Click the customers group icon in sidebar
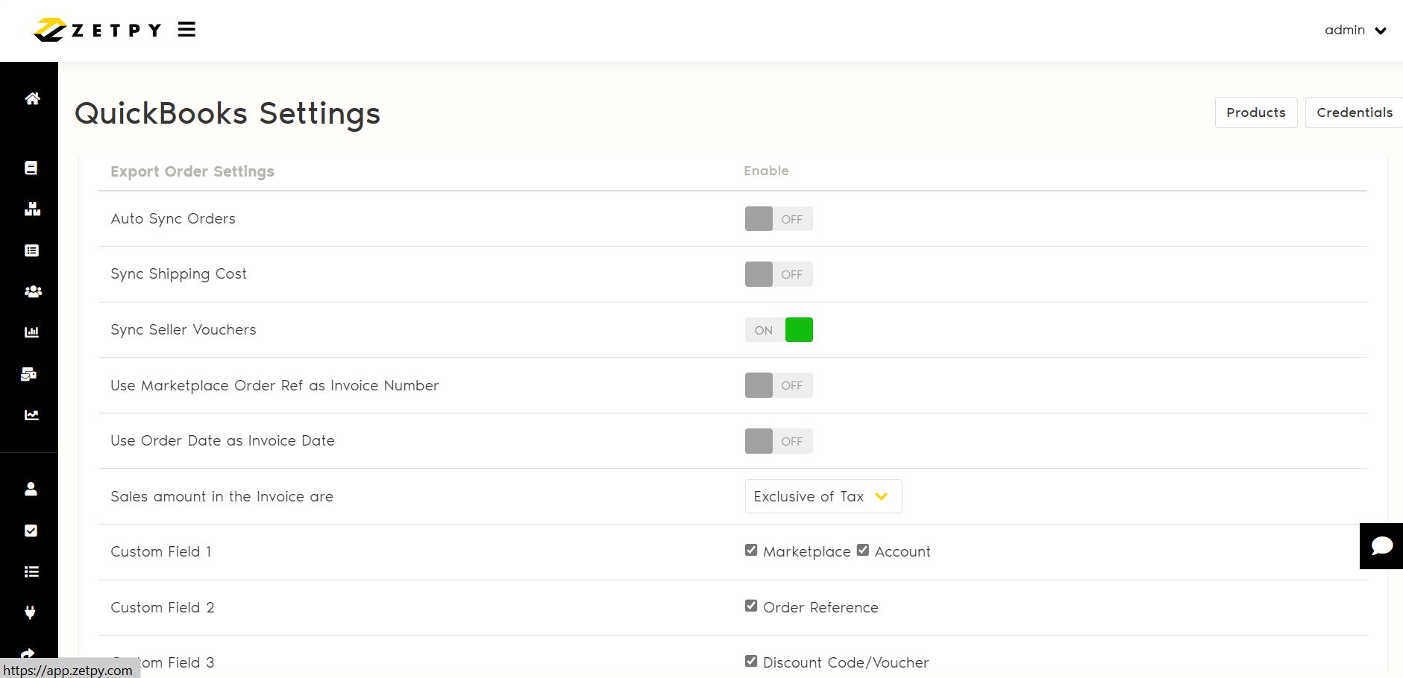The image size is (1403, 678). click(x=32, y=291)
